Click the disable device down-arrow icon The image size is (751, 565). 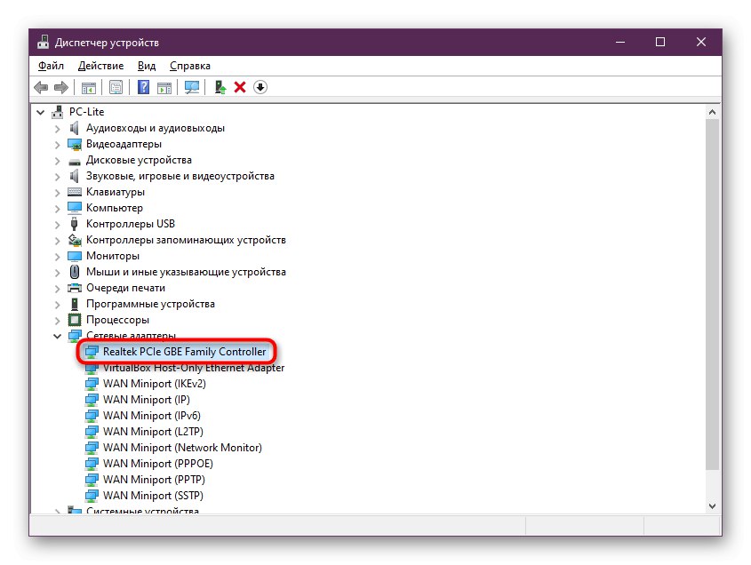pos(260,87)
